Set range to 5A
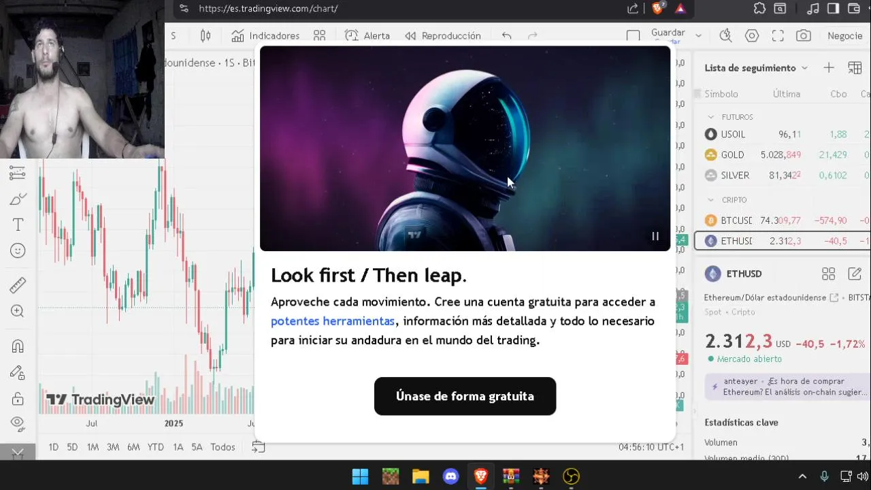 click(197, 447)
